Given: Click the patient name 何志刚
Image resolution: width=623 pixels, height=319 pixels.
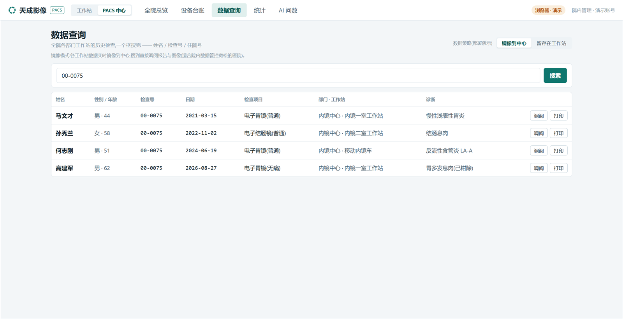Looking at the screenshot, I should (64, 151).
